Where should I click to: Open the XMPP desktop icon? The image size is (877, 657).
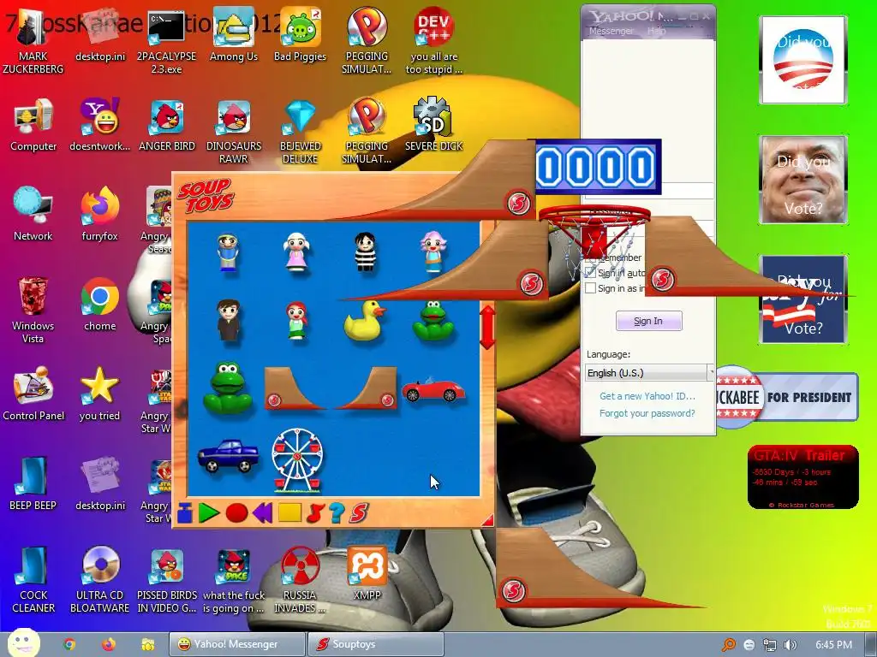pos(367,574)
